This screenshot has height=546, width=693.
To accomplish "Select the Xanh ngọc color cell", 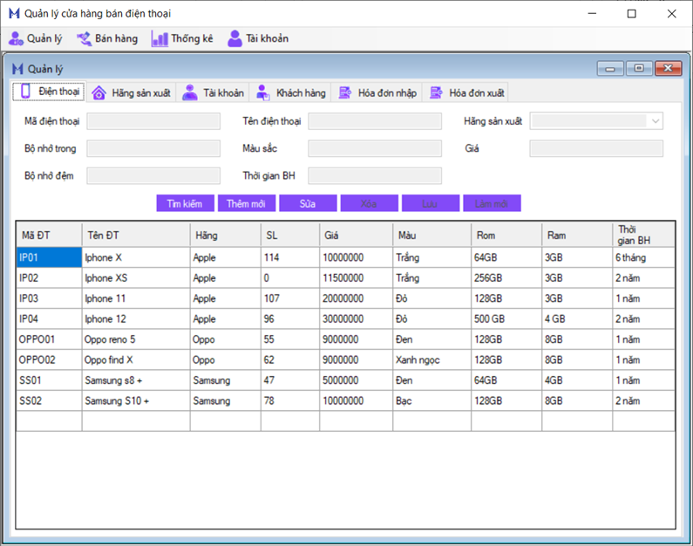I will tap(432, 360).
